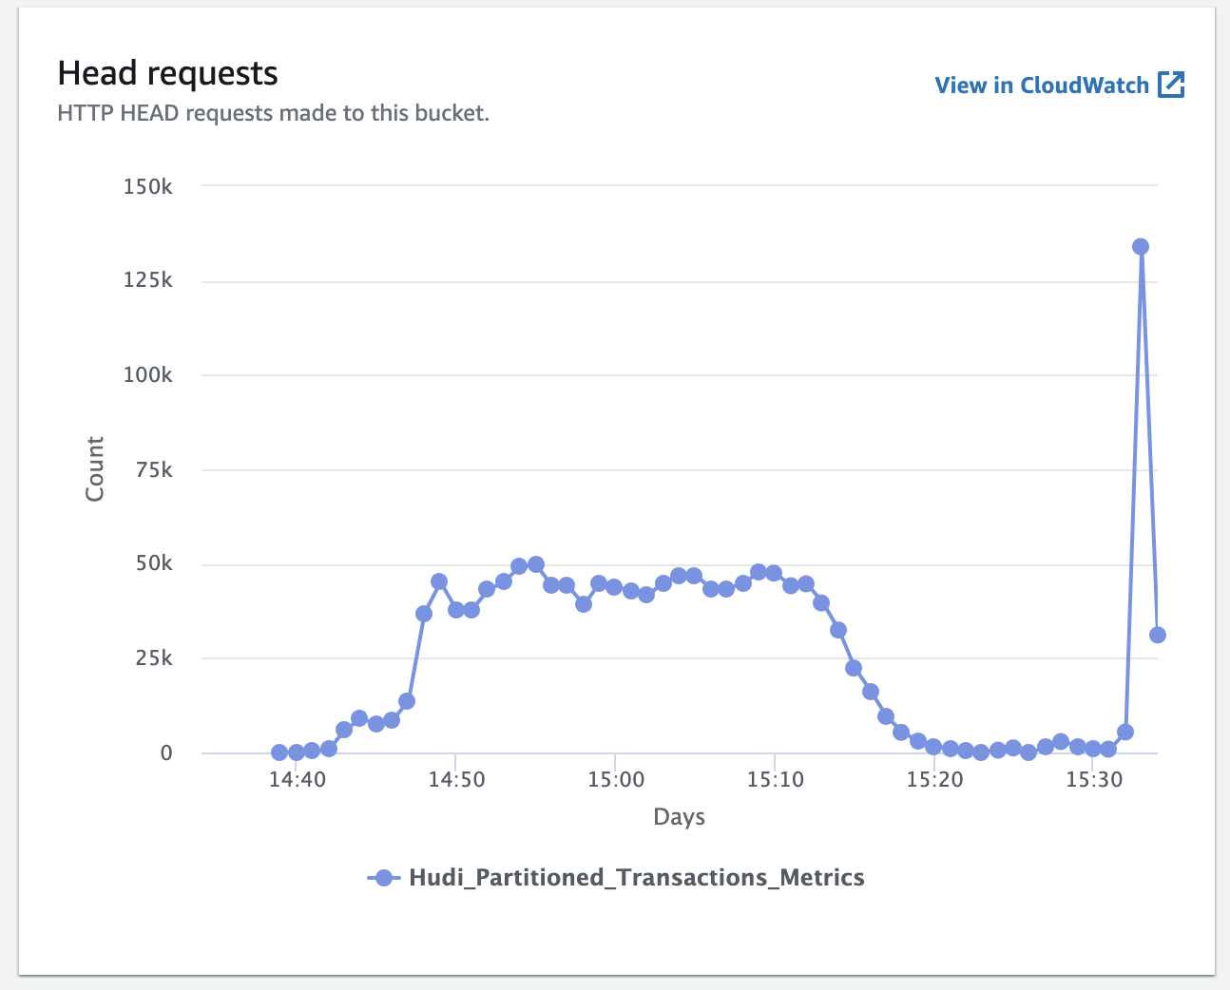Select the 134k spike data point marker
The image size is (1230, 990).
point(1142,246)
